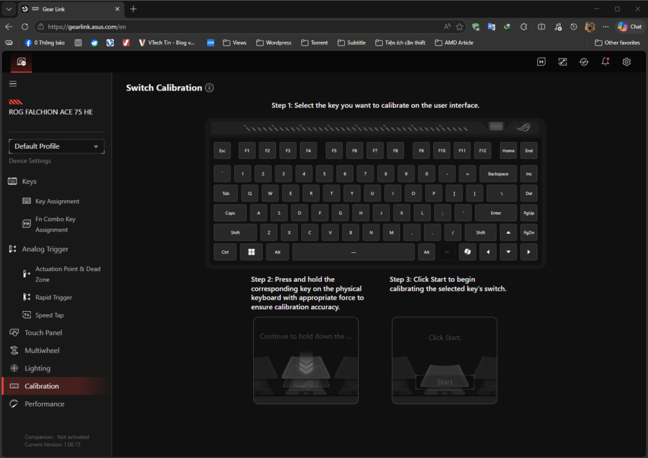The height and width of the screenshot is (458, 648).
Task: Open the Other favorites bookmarks folder
Action: pyautogui.click(x=617, y=42)
